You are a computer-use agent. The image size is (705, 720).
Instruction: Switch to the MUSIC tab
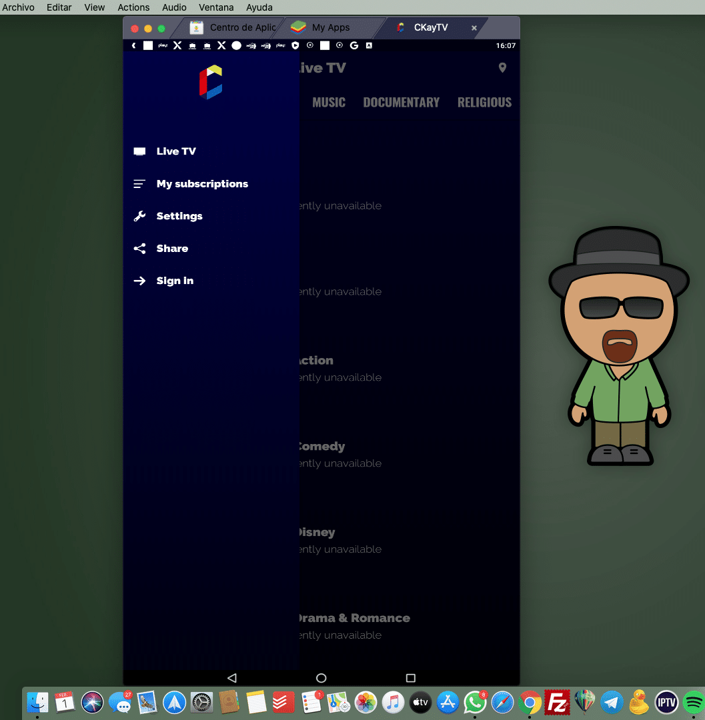[x=329, y=102]
